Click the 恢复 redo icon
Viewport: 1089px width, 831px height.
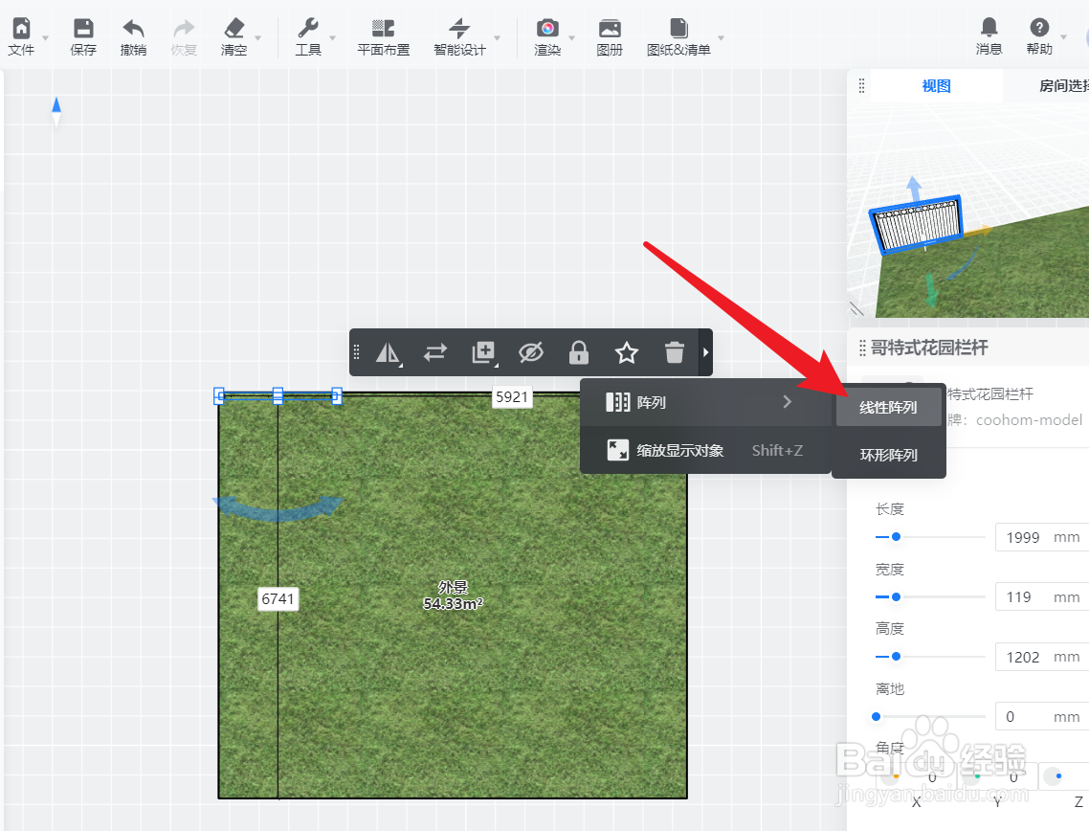click(184, 28)
